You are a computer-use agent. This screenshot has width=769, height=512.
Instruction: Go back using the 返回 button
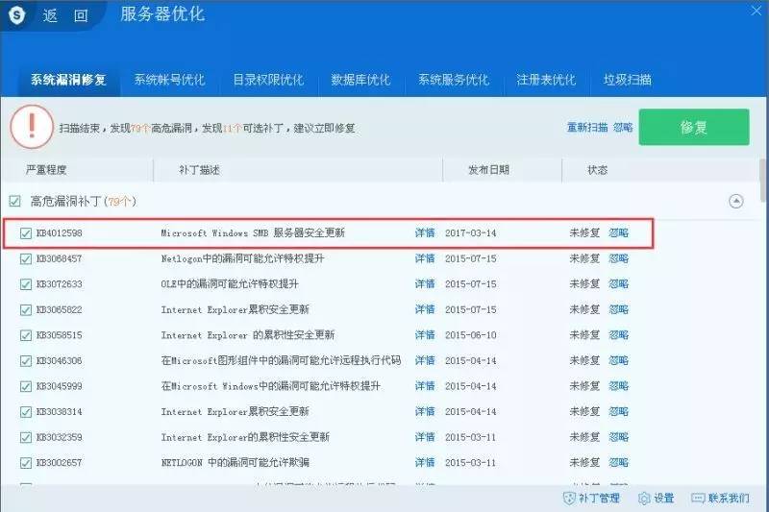tap(65, 15)
